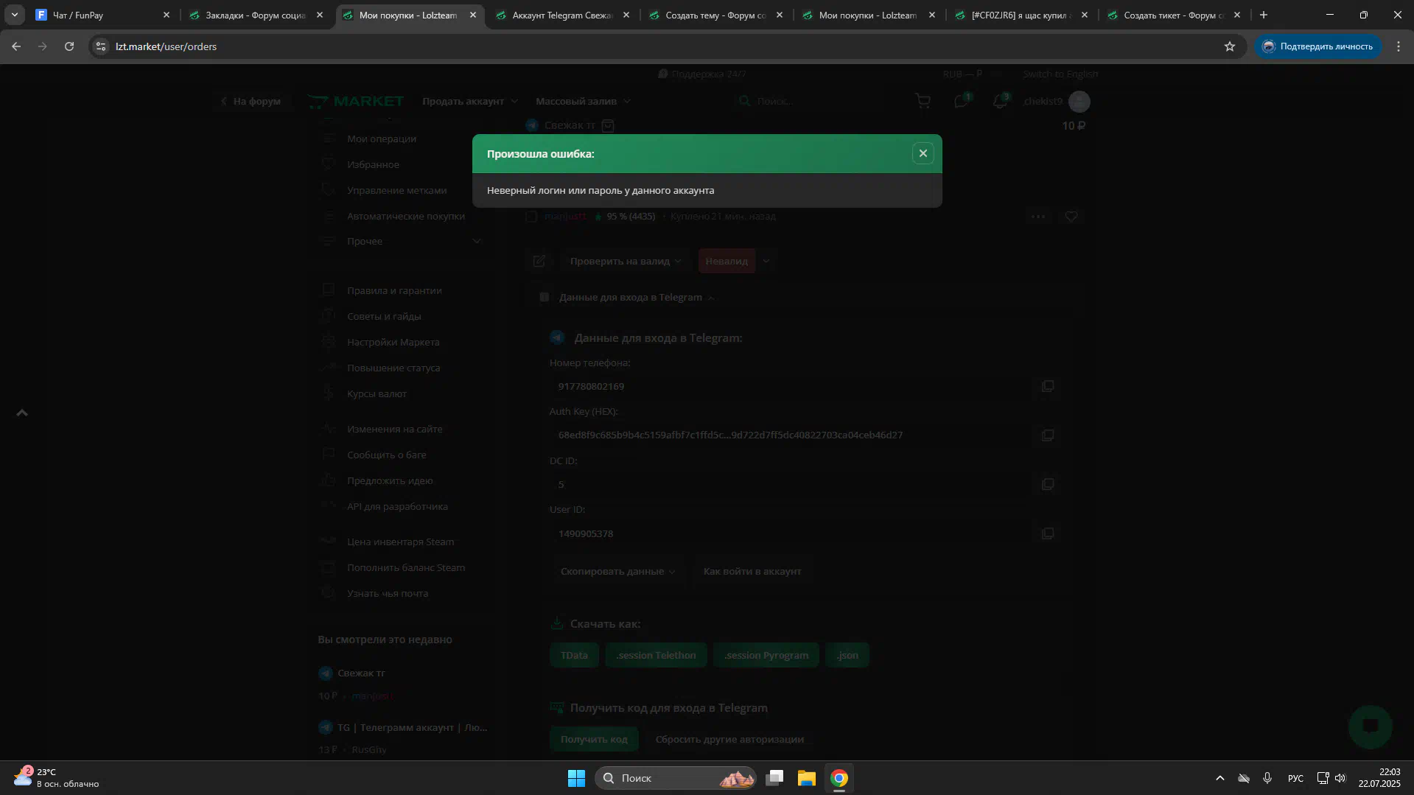Open the Windows Start menu
The image size is (1414, 795).
click(x=576, y=778)
